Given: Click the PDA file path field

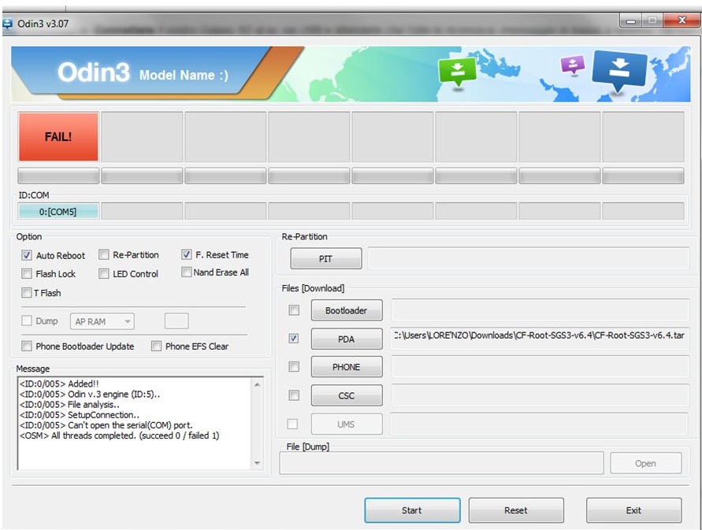Looking at the screenshot, I should (x=540, y=339).
